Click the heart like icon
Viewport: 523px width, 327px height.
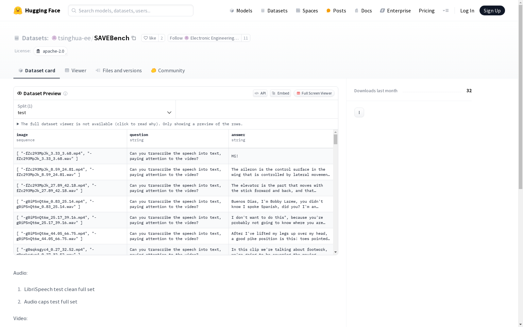[146, 38]
